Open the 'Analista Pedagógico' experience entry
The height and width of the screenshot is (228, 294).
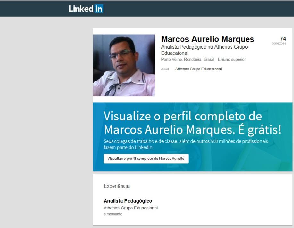click(128, 201)
